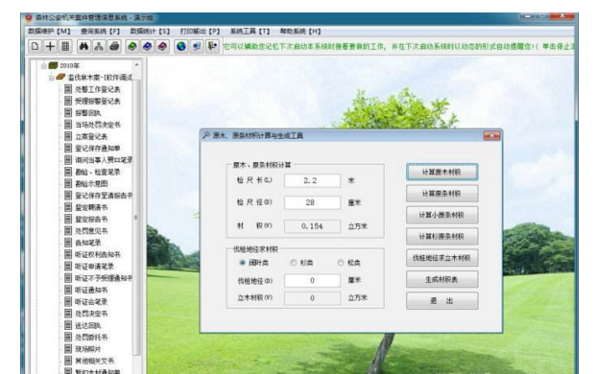The height and width of the screenshot is (374, 597).
Task: Click the globe icon in toolbar
Action: (x=181, y=46)
